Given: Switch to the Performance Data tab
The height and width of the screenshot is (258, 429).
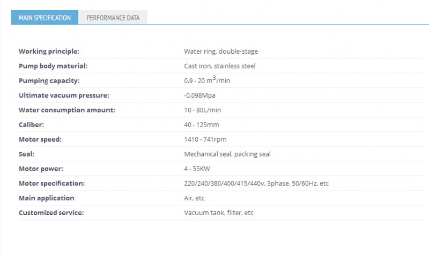Looking at the screenshot, I should click(113, 18).
